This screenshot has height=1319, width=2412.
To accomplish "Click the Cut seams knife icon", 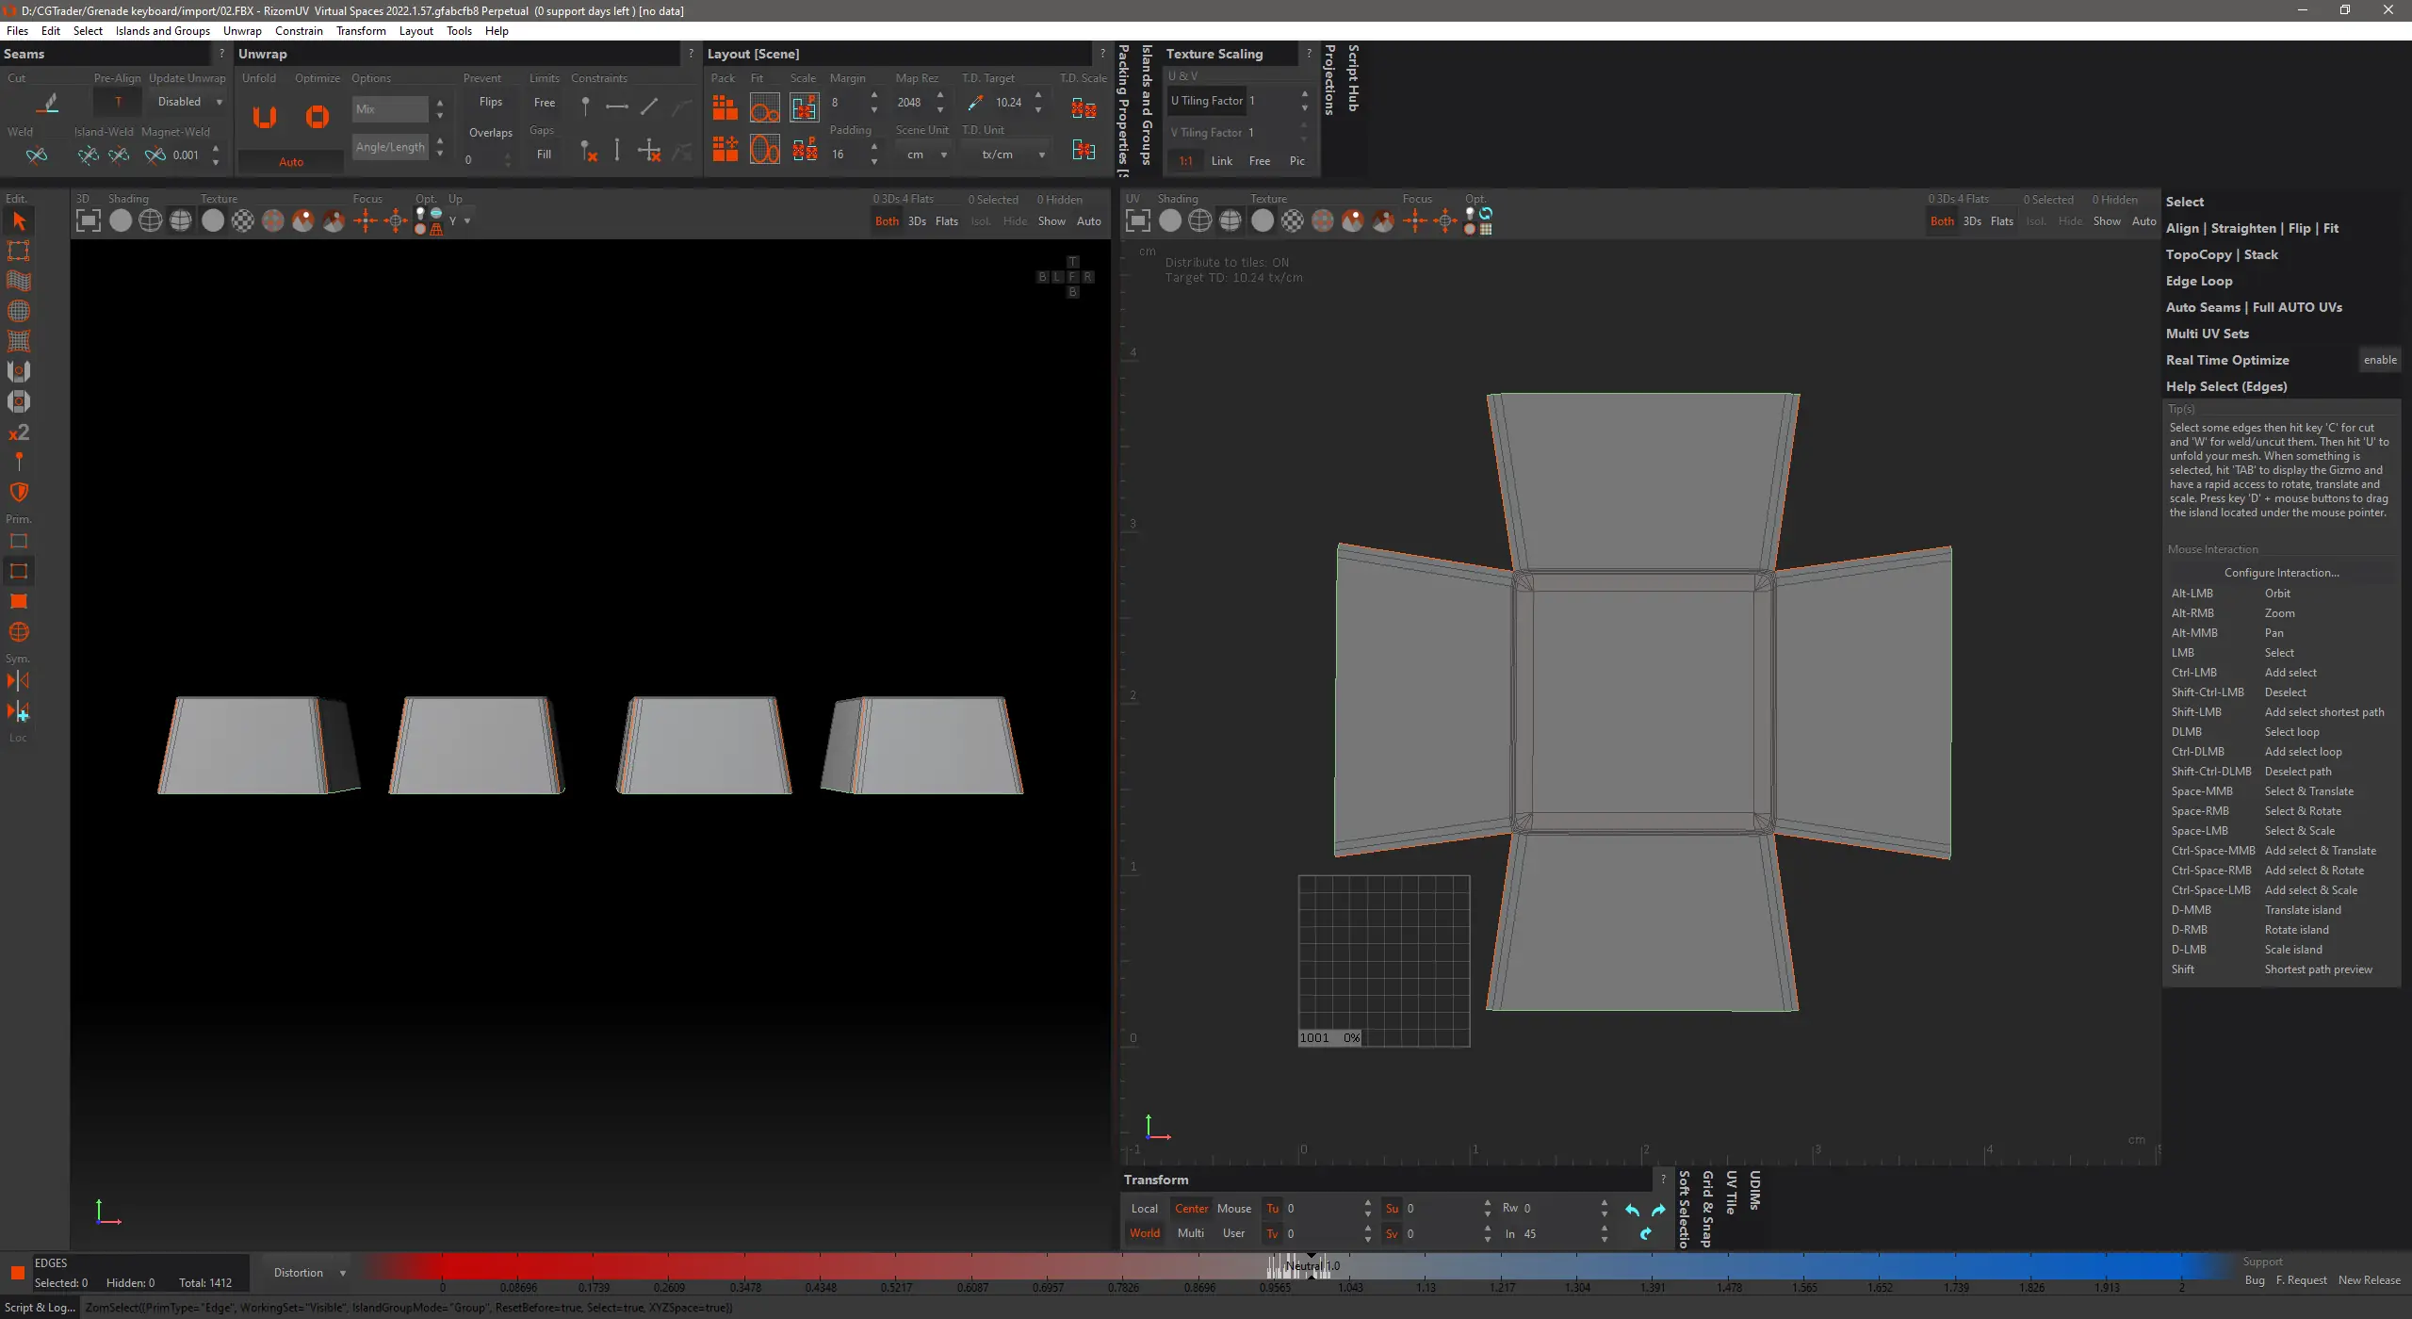I will coord(49,103).
